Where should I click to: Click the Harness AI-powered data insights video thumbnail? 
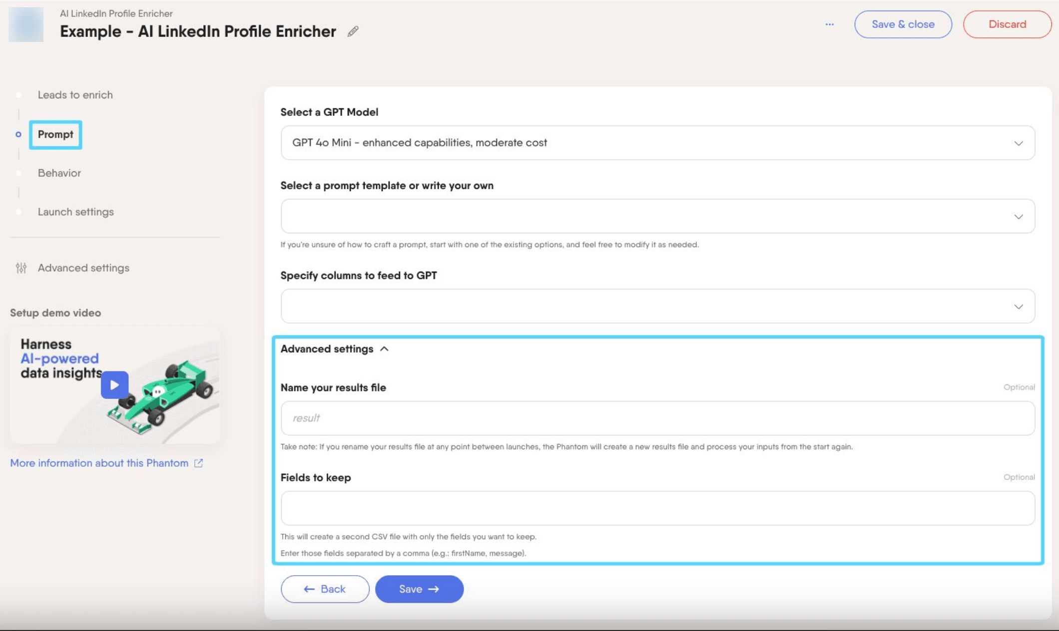(x=115, y=385)
